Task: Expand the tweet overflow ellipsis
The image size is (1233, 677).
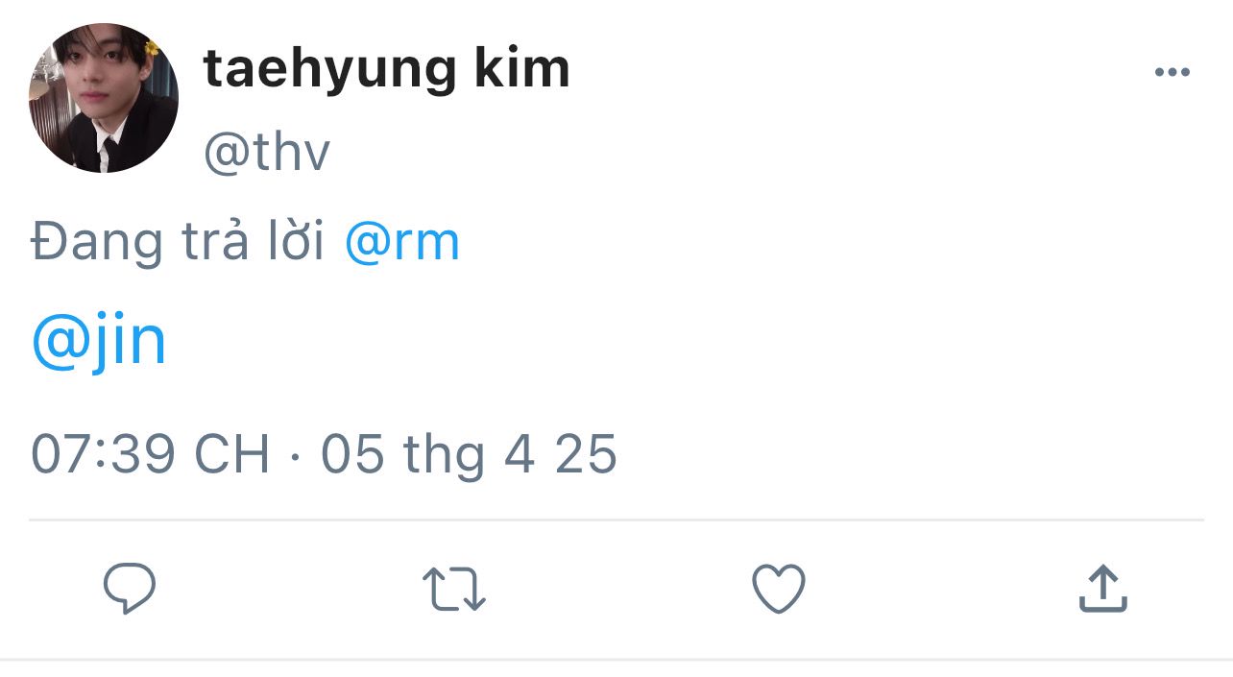Action: 1172,72
